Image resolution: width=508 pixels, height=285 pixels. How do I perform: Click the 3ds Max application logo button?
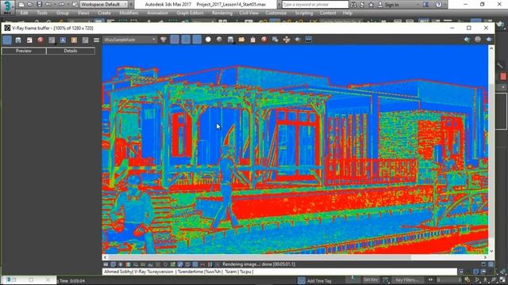pyautogui.click(x=7, y=6)
